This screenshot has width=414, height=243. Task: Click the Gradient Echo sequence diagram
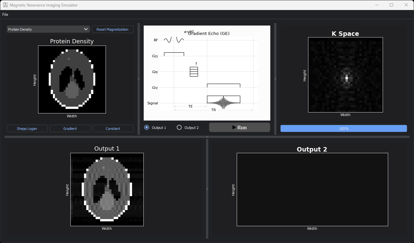[207, 73]
